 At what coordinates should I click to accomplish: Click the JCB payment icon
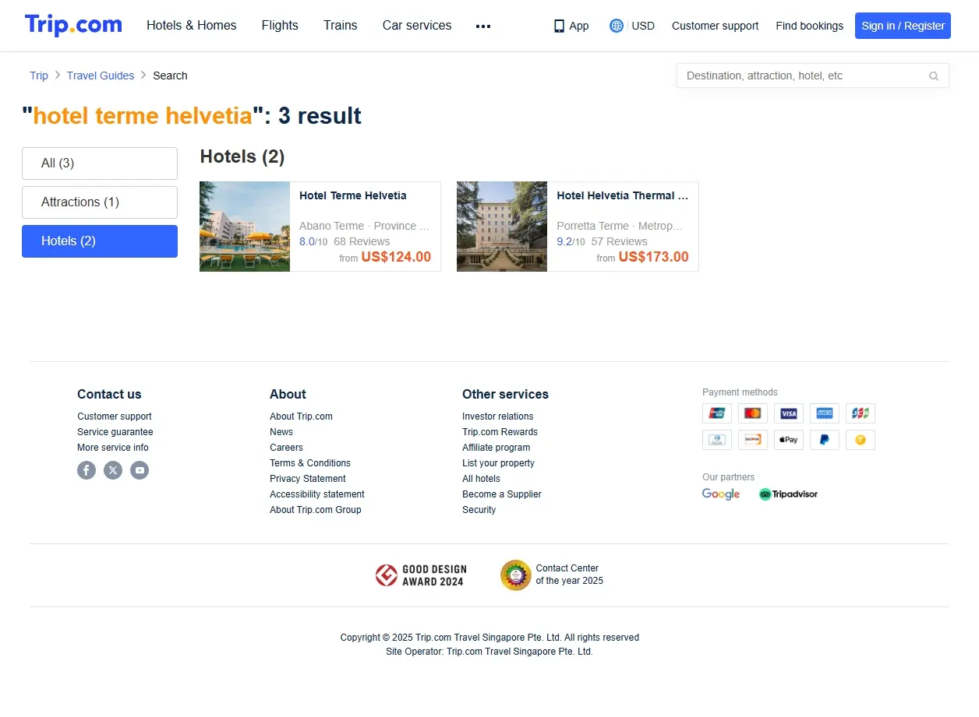click(x=861, y=413)
